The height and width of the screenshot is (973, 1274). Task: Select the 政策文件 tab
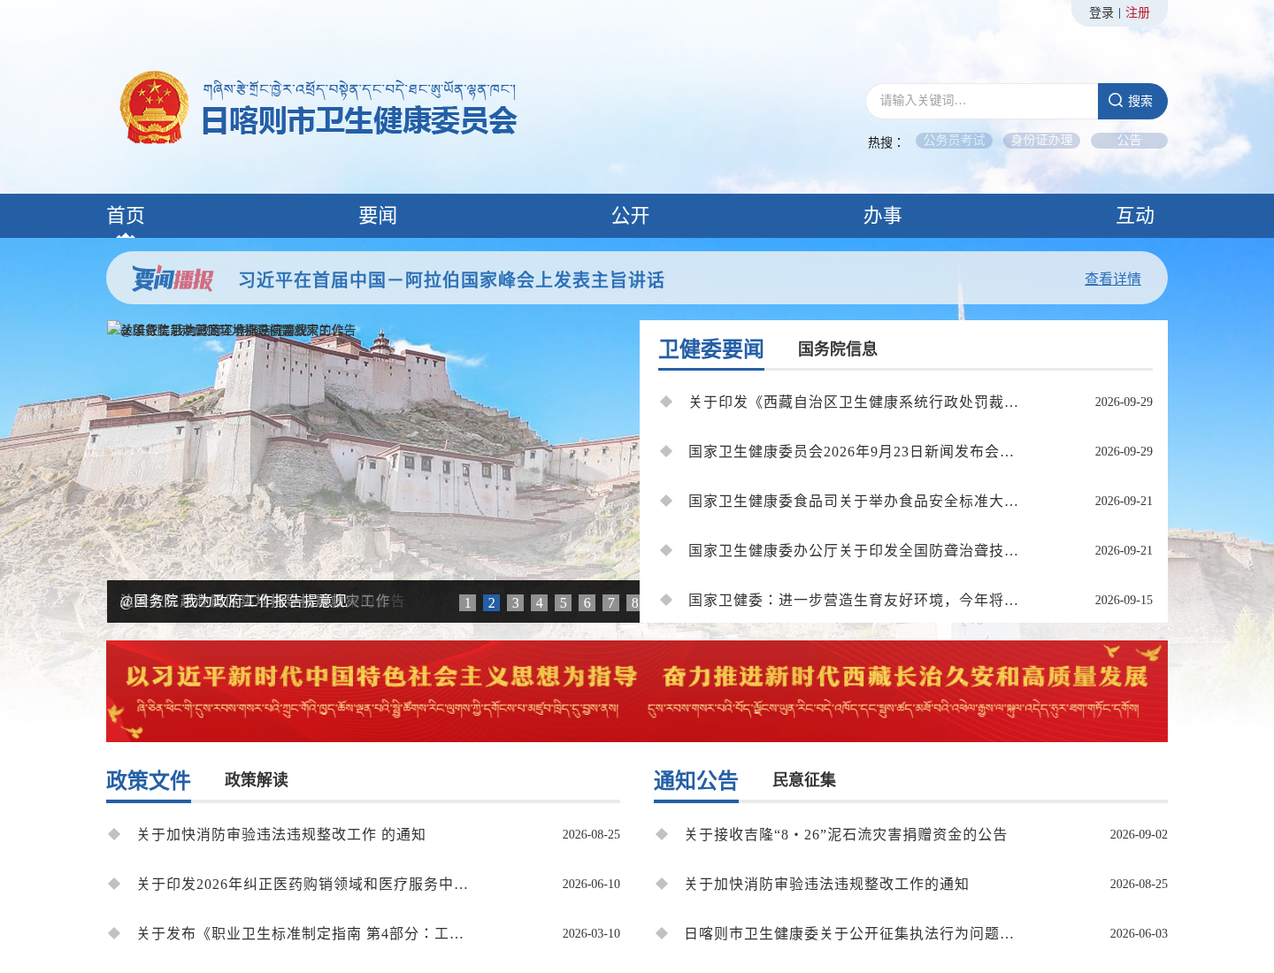point(149,781)
